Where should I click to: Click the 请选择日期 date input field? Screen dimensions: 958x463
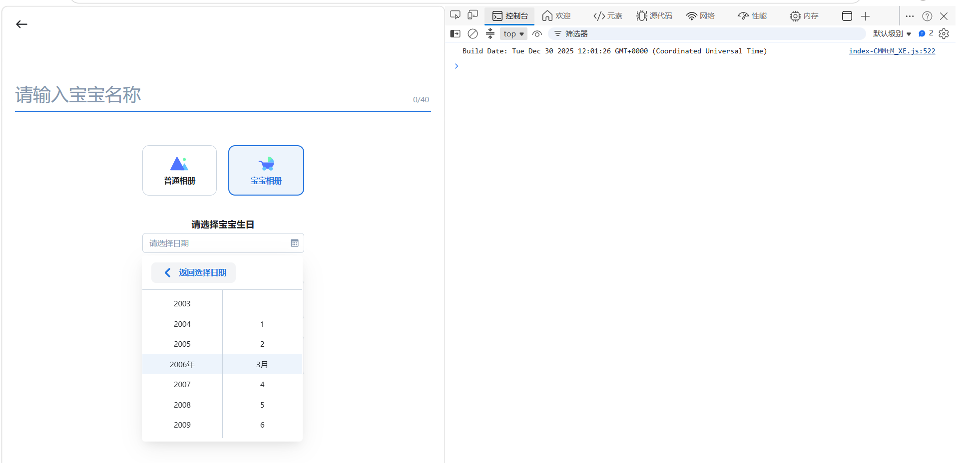223,243
